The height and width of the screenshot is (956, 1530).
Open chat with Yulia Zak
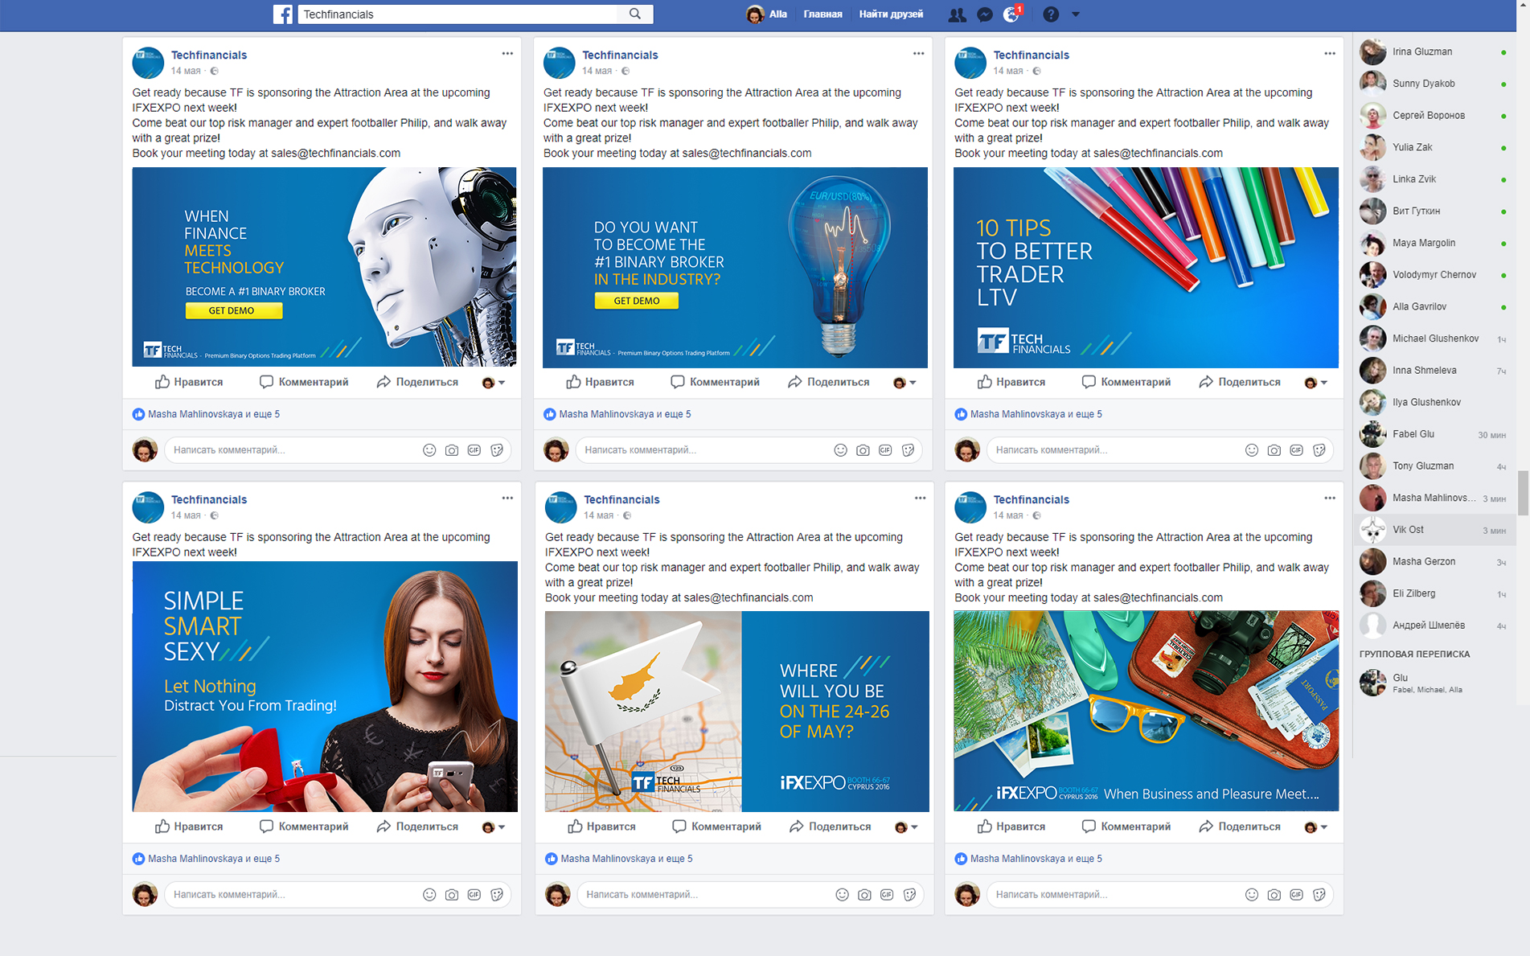1434,147
